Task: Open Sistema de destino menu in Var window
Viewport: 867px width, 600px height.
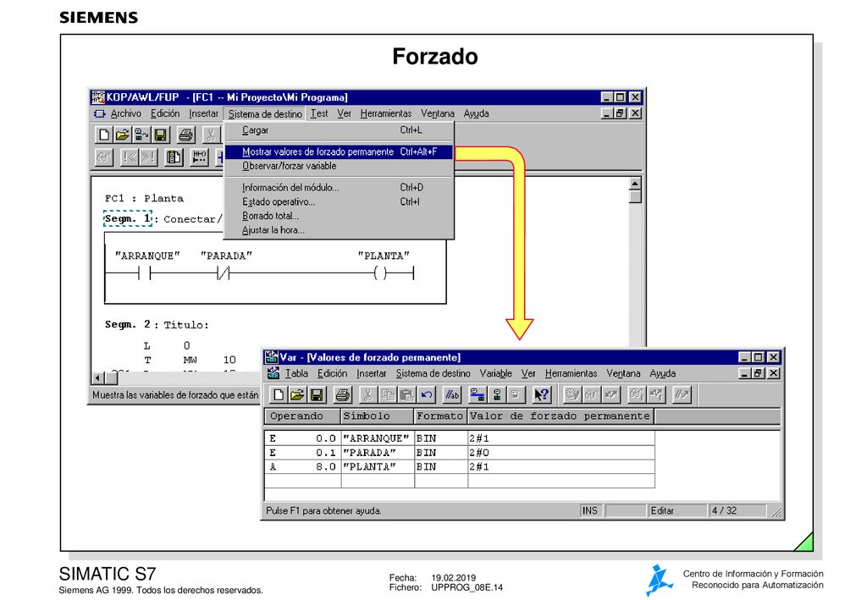Action: point(433,373)
